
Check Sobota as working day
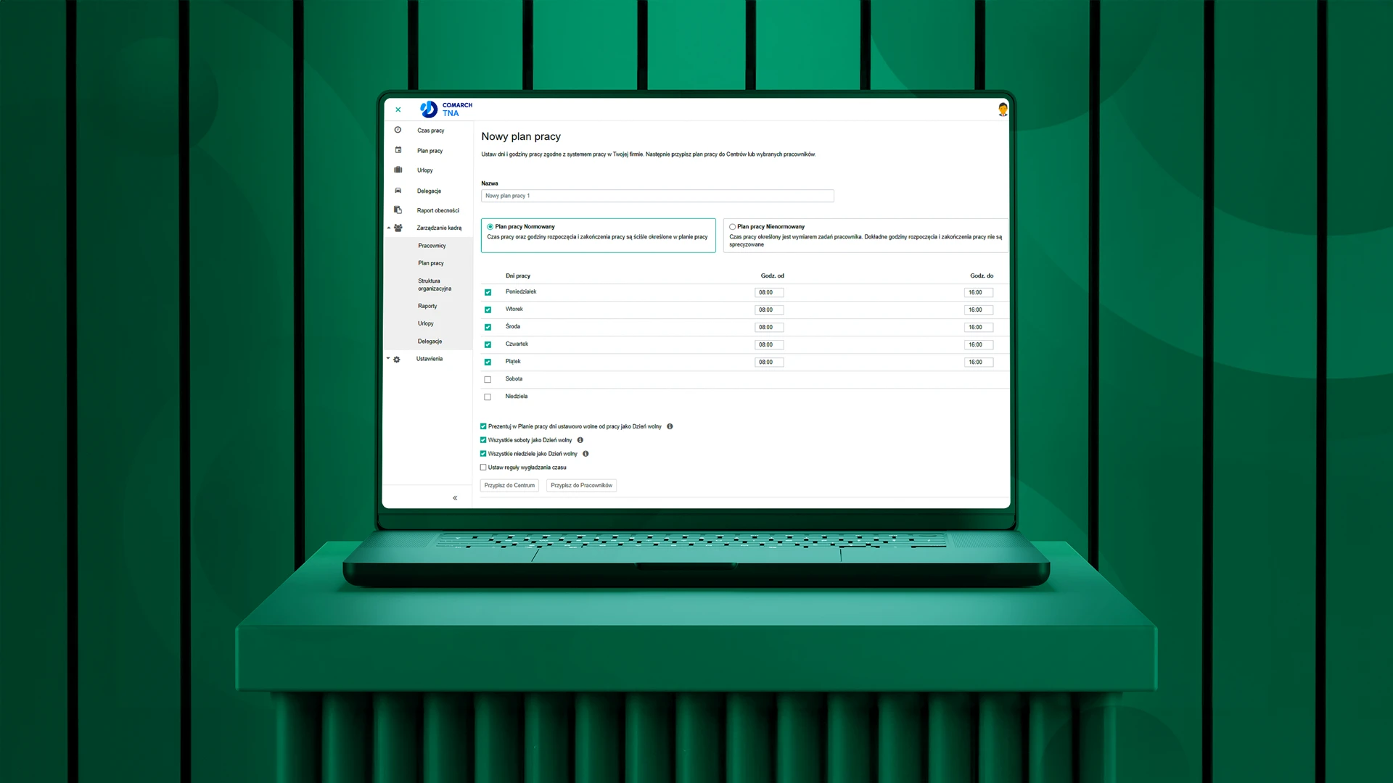point(488,379)
